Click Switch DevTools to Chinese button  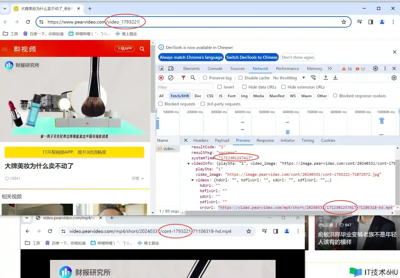tap(252, 57)
